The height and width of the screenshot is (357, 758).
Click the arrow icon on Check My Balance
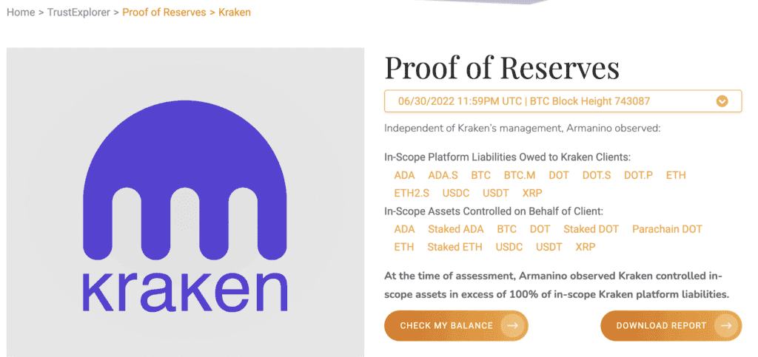coord(512,325)
